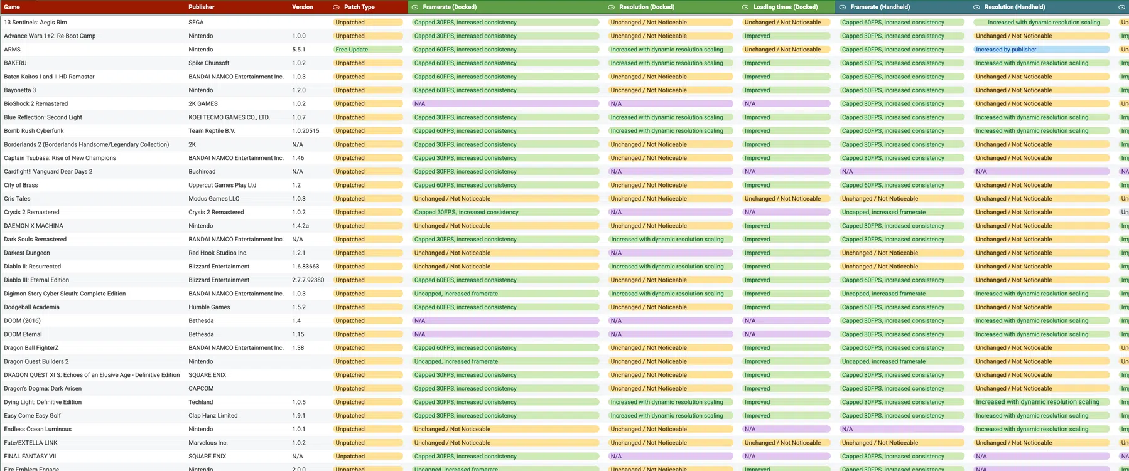Select the Framerate (Docked) header label
Viewport: 1129px width, 471px height.
(450, 7)
